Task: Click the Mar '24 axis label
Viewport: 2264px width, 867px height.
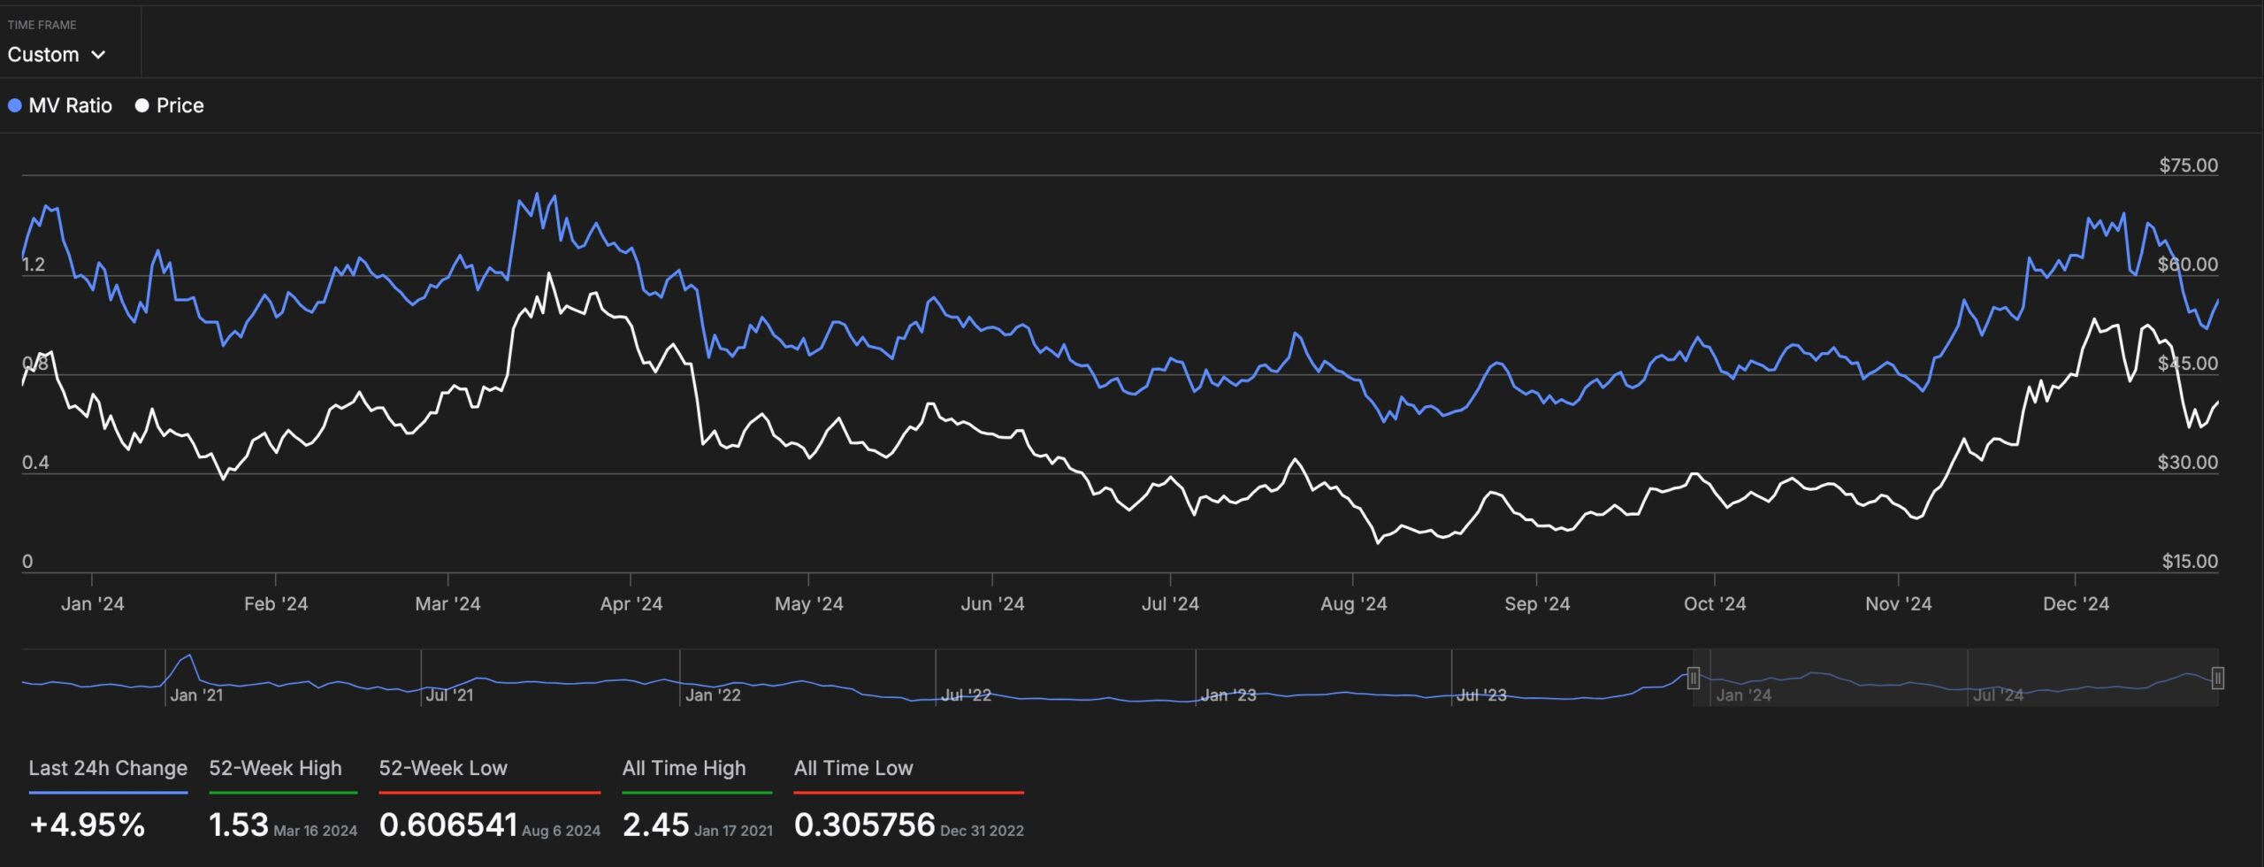Action: [x=447, y=603]
